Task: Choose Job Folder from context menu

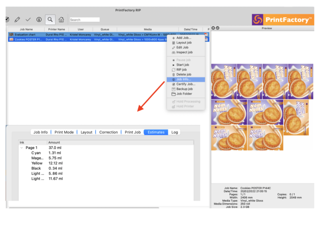Action: click(x=186, y=94)
